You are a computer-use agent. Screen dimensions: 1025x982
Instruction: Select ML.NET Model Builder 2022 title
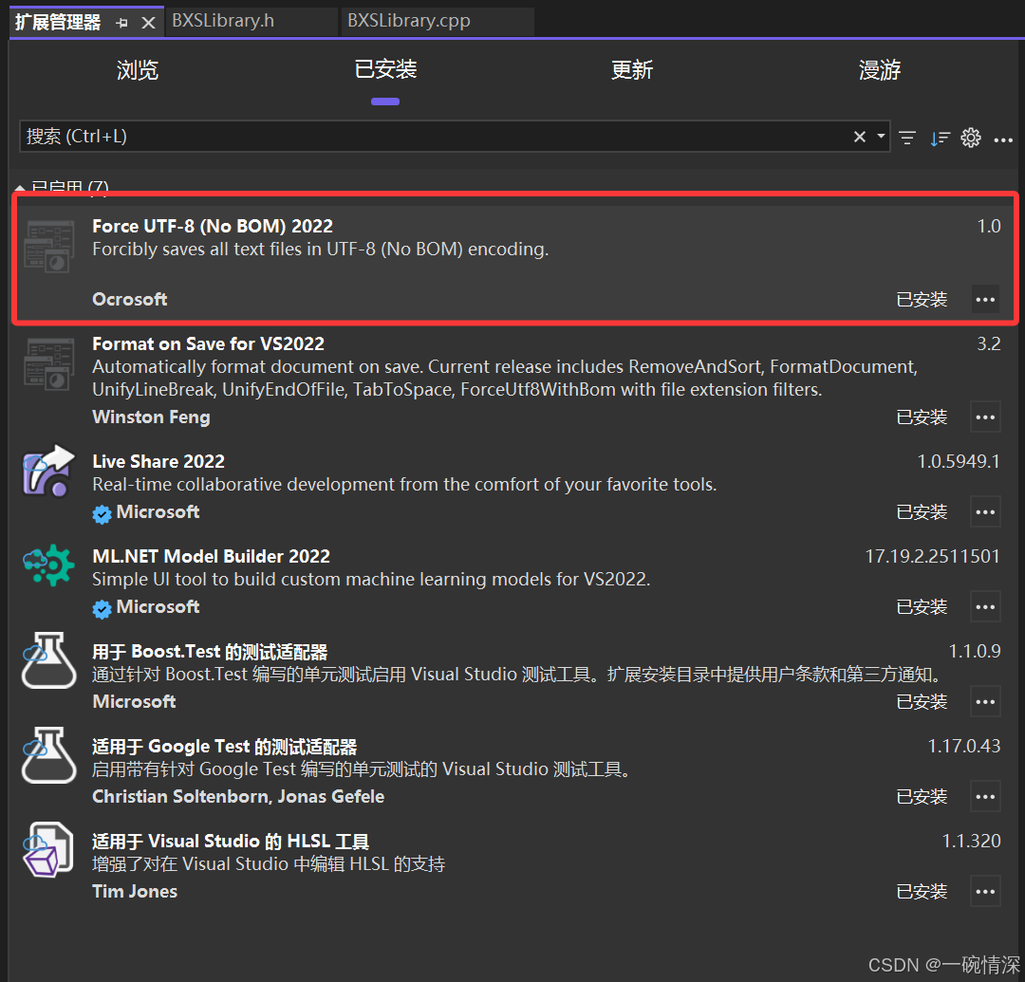pos(211,556)
